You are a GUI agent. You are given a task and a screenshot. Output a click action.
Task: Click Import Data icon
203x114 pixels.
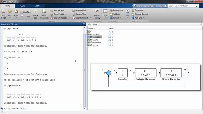(36, 11)
